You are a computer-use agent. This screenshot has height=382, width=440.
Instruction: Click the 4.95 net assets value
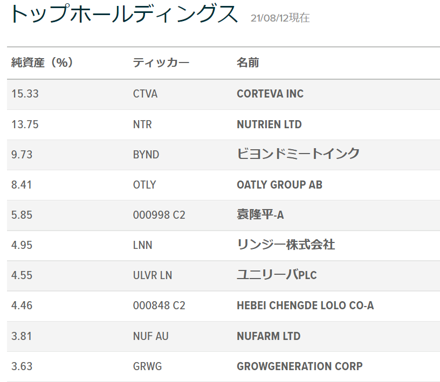[x=22, y=245]
